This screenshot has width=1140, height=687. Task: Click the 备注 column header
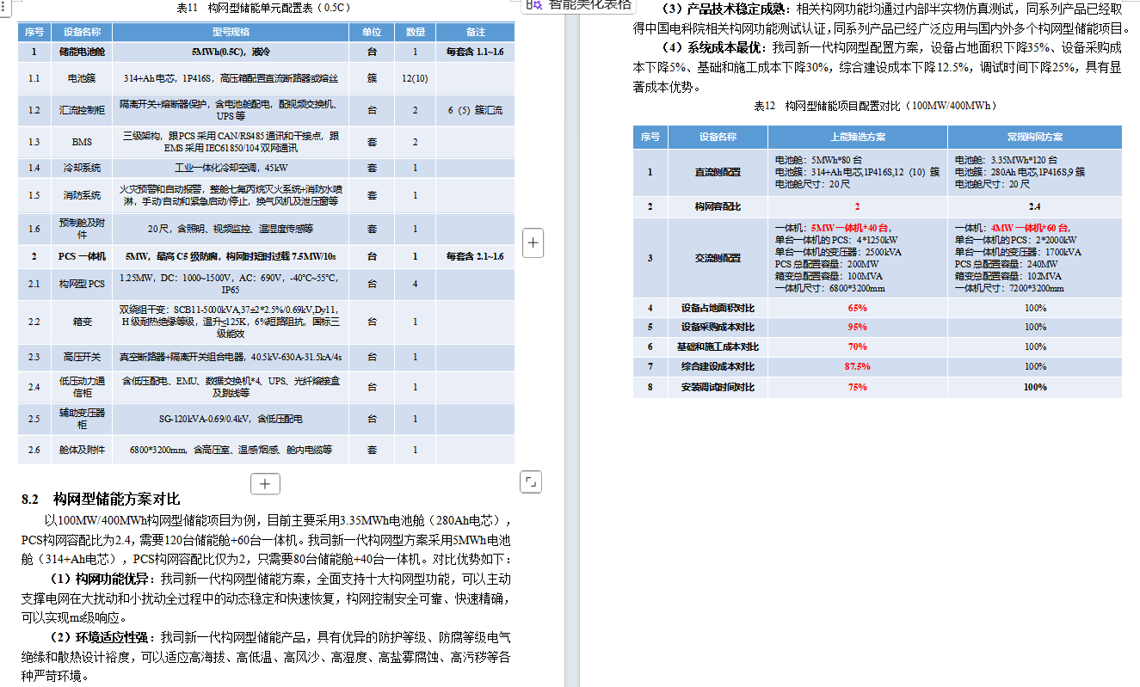pos(476,32)
